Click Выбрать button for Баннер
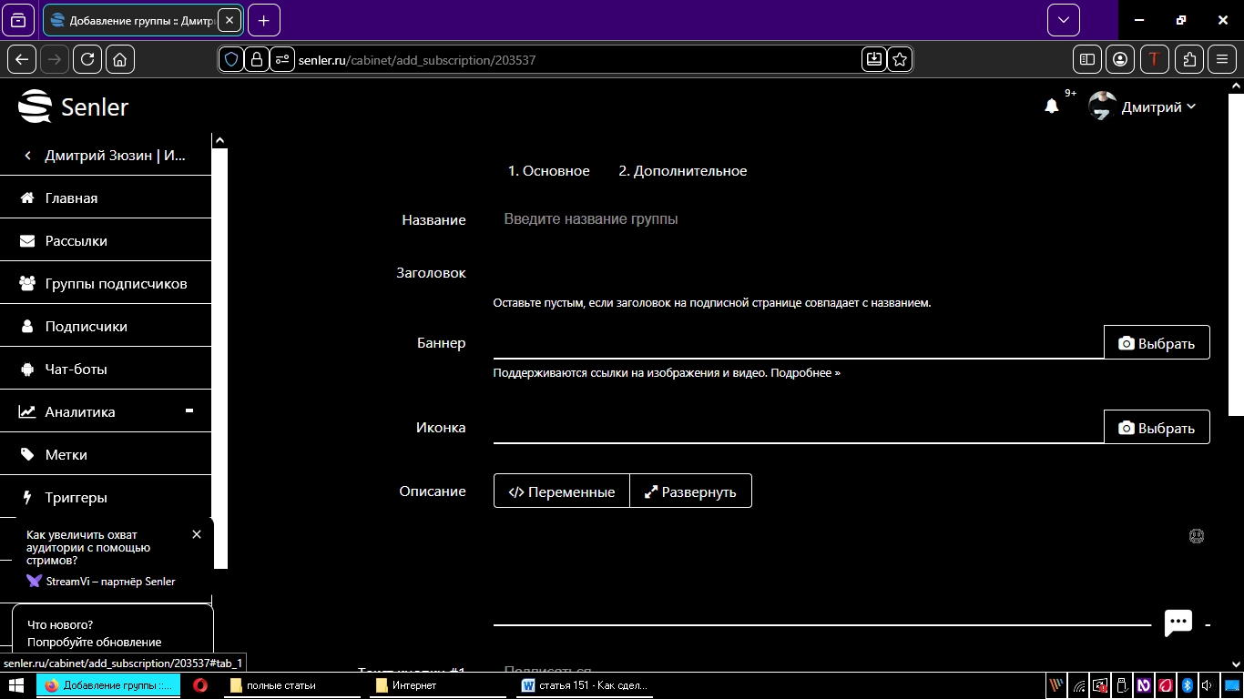 [x=1157, y=343]
